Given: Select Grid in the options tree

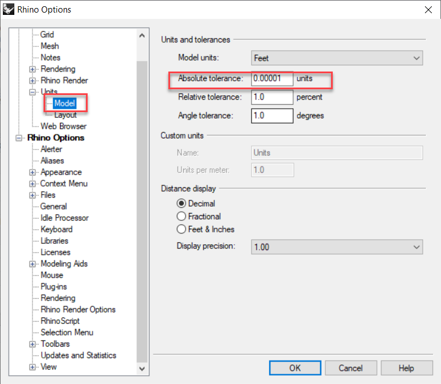Looking at the screenshot, I should click(x=47, y=34).
